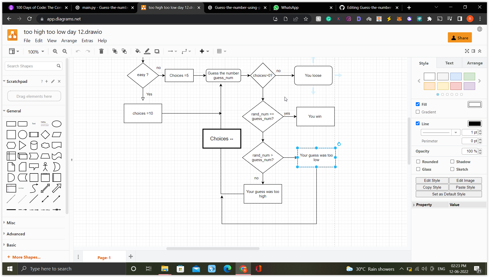Image resolution: width=489 pixels, height=277 pixels.
Task: Select the cylinder shape in General palette
Action: click(34, 145)
